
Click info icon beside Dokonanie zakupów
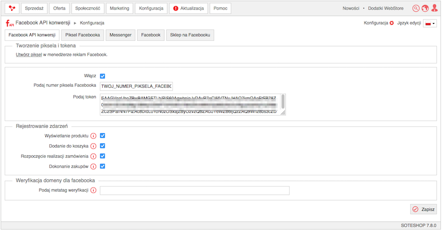point(93,167)
